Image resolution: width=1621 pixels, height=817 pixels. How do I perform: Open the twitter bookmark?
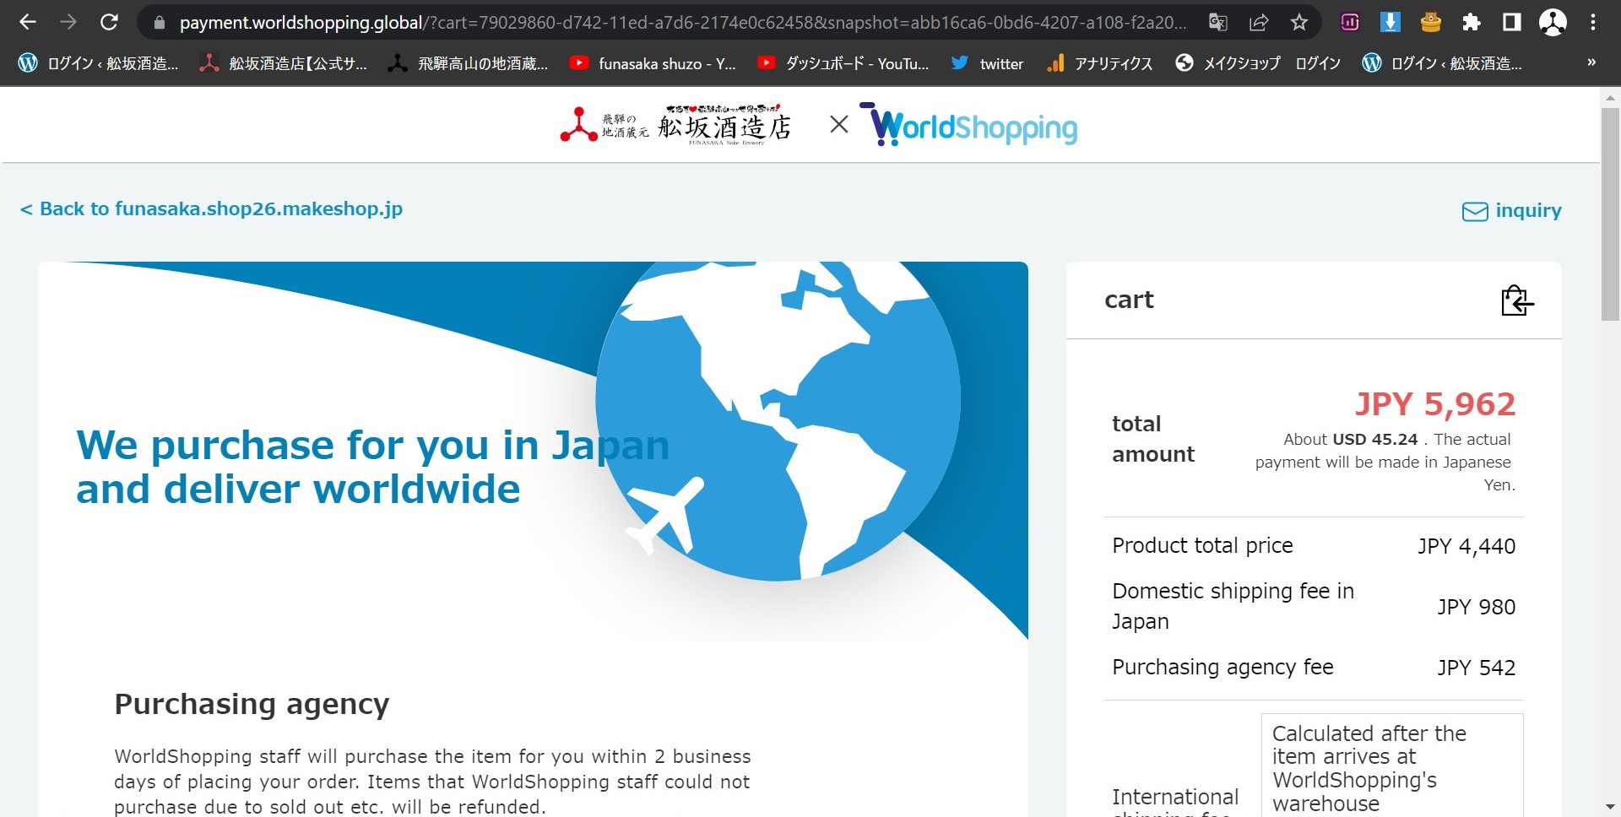pos(987,63)
